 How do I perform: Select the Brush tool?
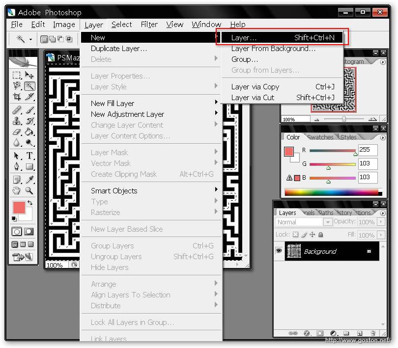[x=29, y=110]
